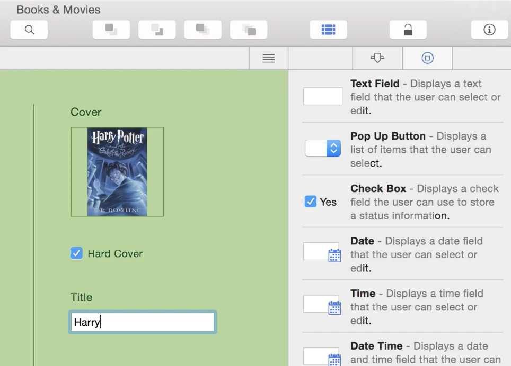Screen dimensions: 511x366
Task: Click the text alignment lines tab icon
Action: click(x=269, y=58)
